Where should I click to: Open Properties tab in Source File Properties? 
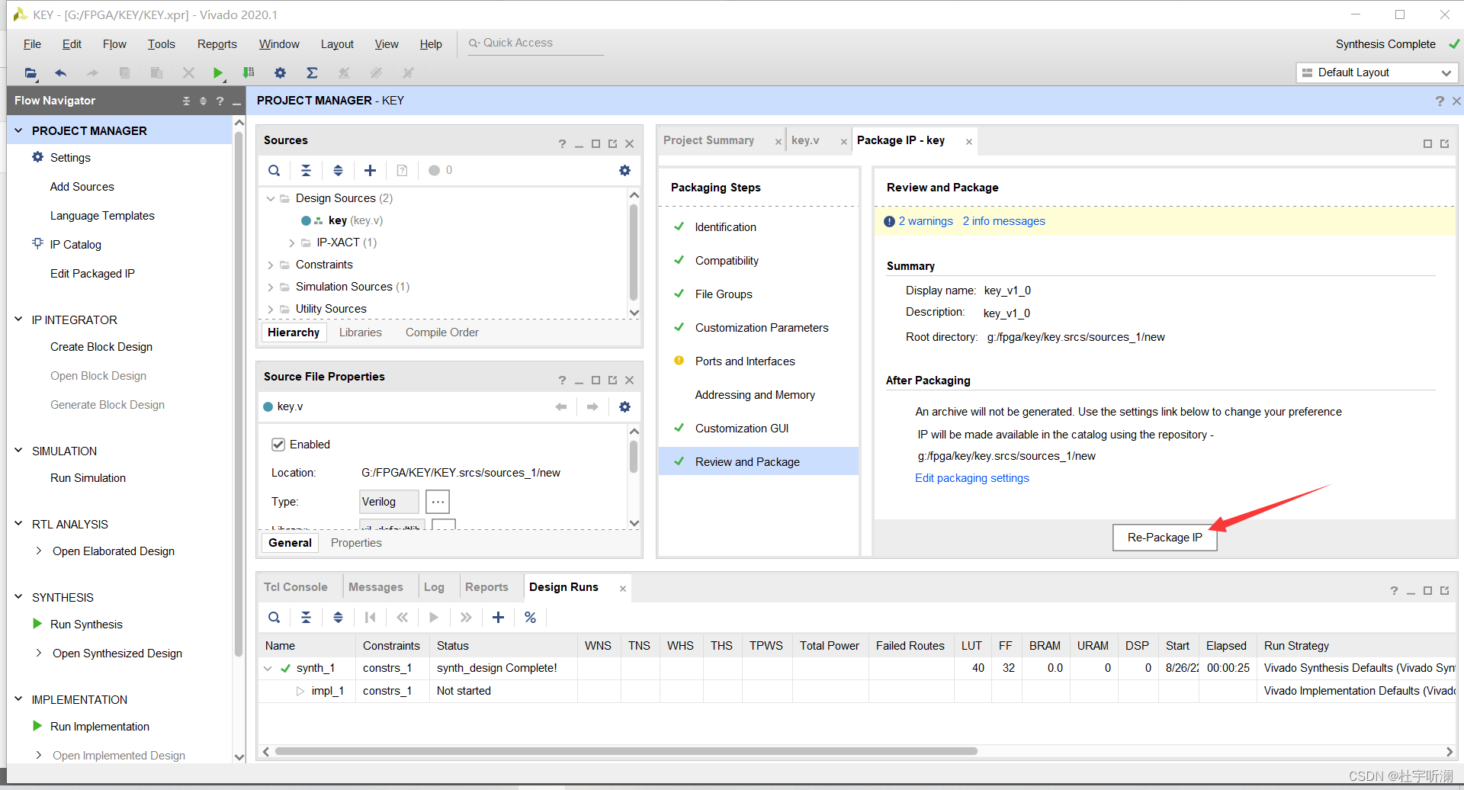pos(356,543)
